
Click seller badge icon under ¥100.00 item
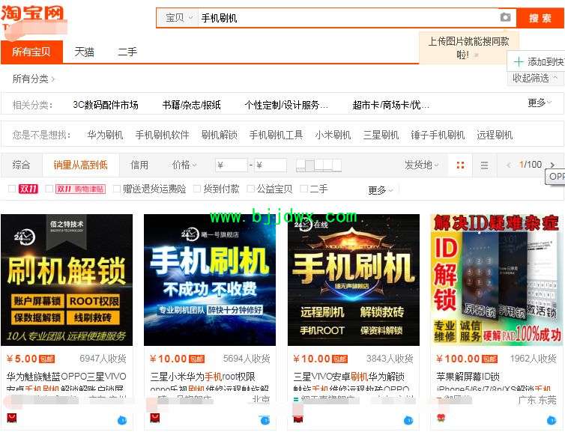(441, 418)
